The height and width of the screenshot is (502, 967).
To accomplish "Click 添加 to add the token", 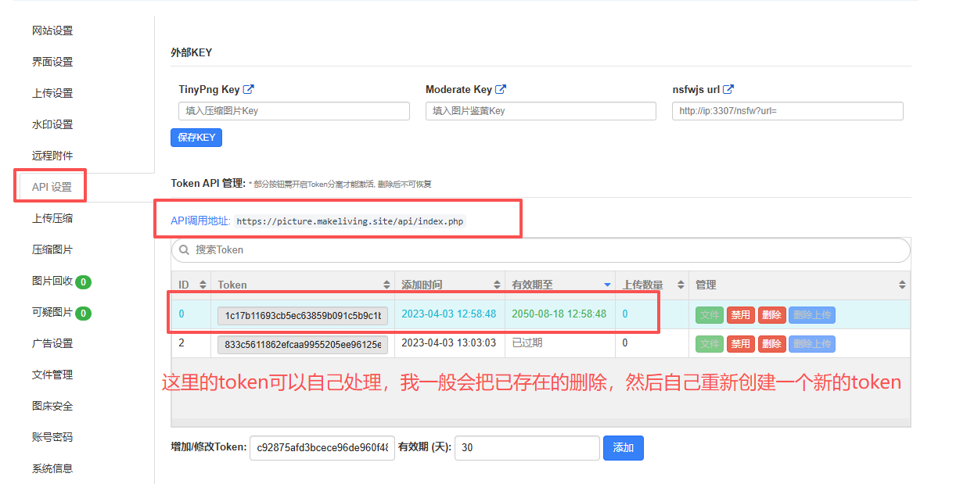I will 623,448.
